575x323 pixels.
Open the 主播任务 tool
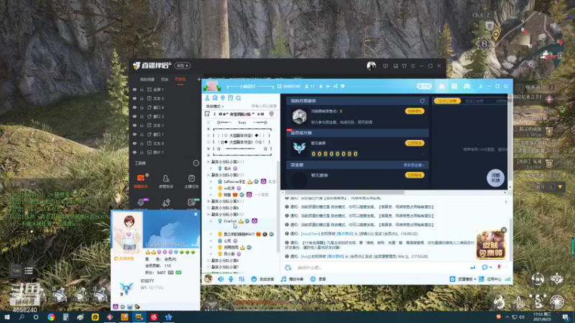click(x=191, y=181)
